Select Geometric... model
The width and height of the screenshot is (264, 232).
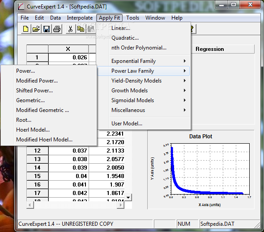click(49, 100)
